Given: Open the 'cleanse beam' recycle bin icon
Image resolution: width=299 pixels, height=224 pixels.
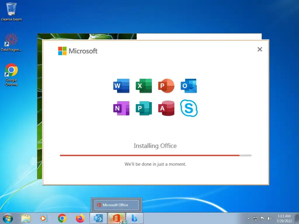Looking at the screenshot, I should tap(11, 12).
